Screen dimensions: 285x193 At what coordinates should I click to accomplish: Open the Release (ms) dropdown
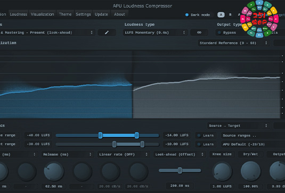(x=68, y=154)
